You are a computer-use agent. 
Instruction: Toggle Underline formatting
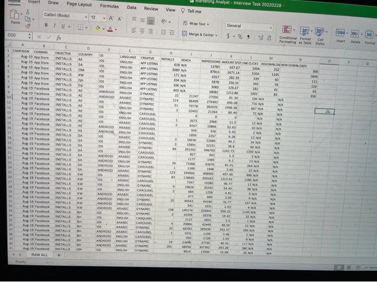click(x=63, y=26)
